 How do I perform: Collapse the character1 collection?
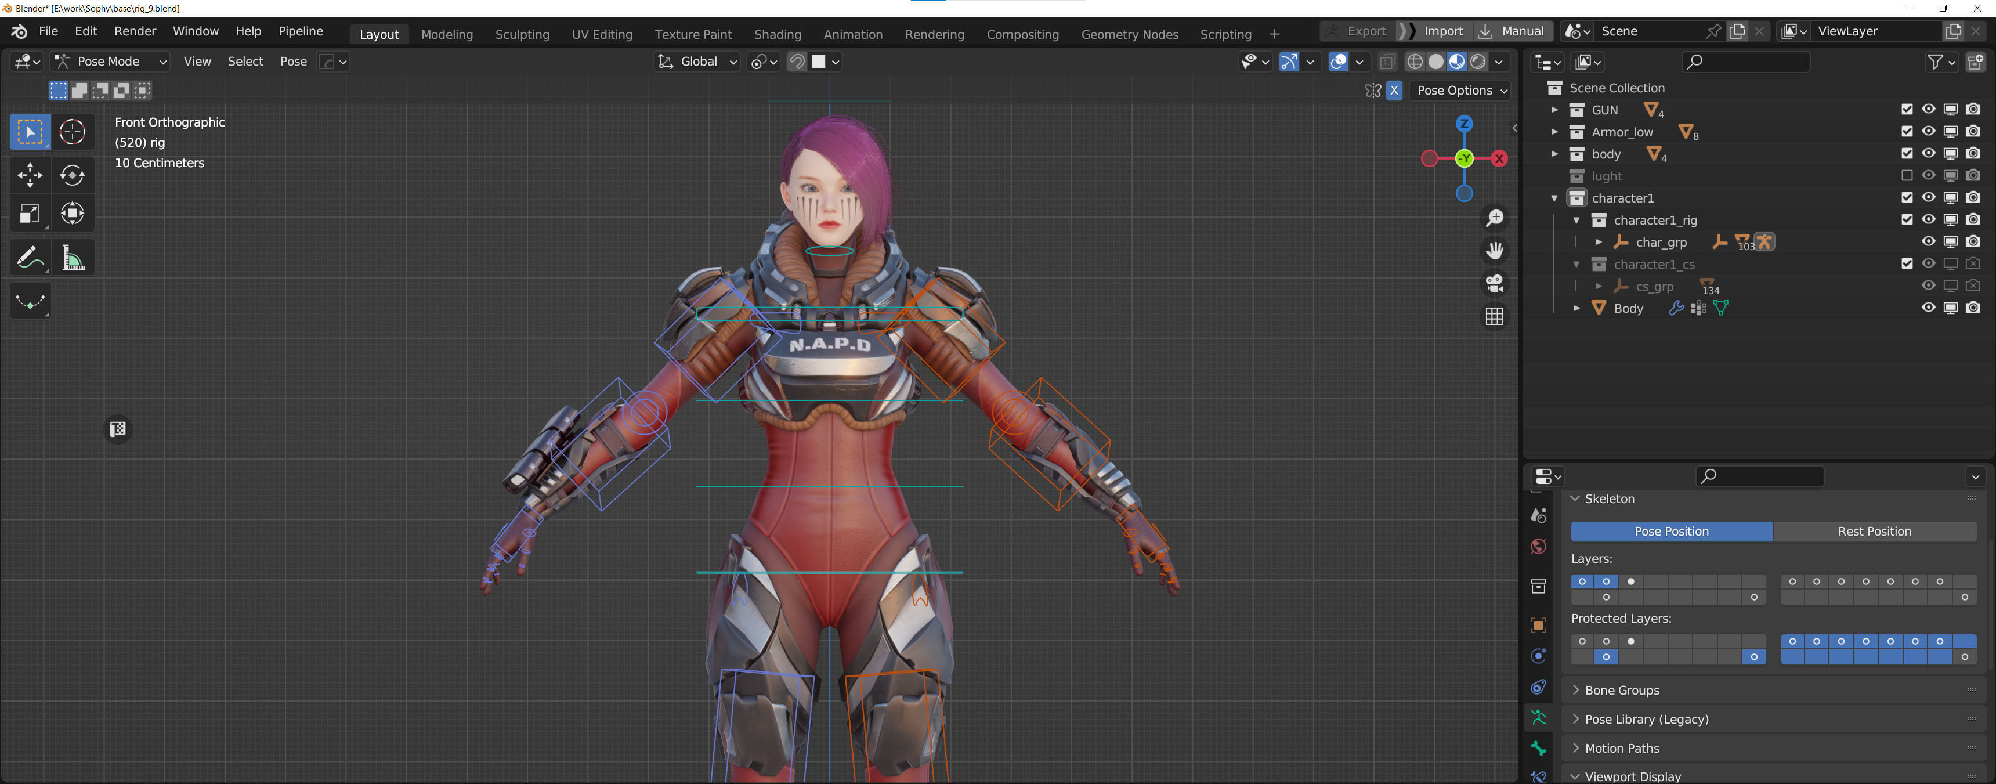[1554, 198]
